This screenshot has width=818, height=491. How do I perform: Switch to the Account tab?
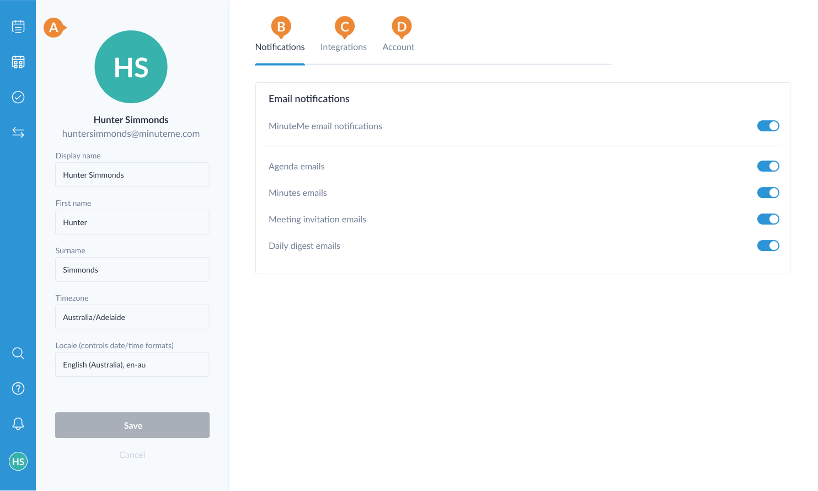[x=398, y=47]
